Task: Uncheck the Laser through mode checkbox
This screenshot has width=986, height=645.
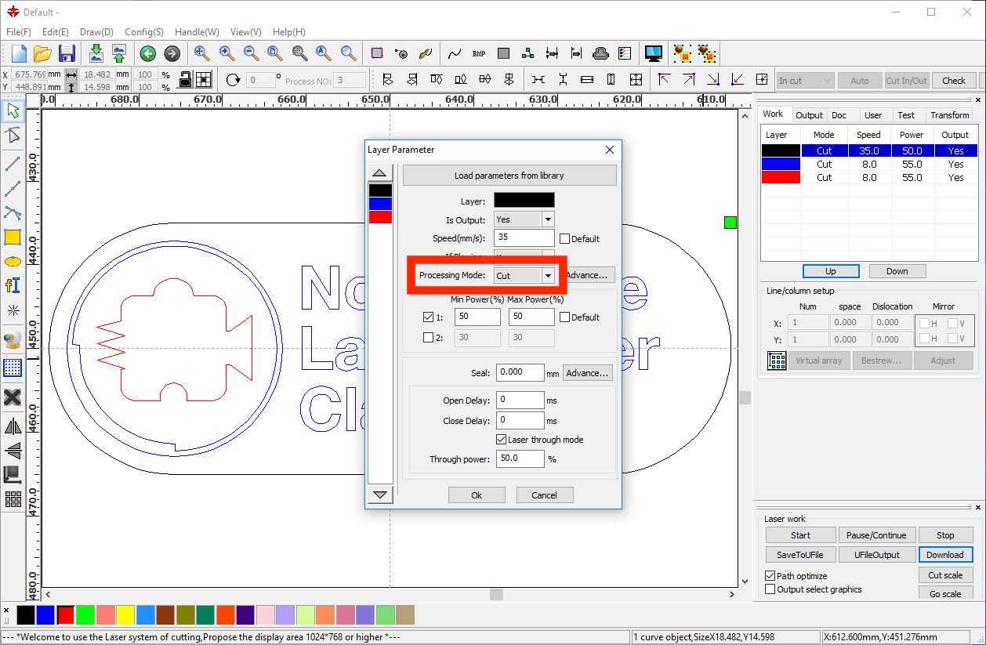Action: pyautogui.click(x=502, y=440)
